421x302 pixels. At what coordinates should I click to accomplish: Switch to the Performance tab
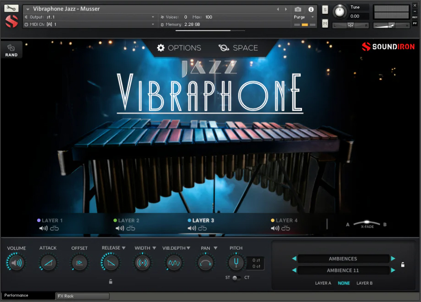coord(28,295)
